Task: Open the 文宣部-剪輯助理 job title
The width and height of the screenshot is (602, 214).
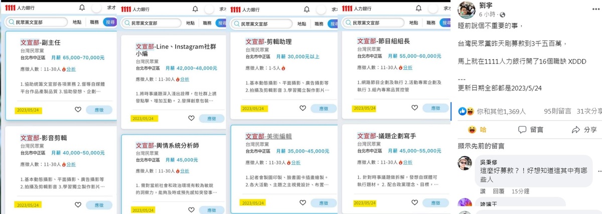Action: (268, 41)
